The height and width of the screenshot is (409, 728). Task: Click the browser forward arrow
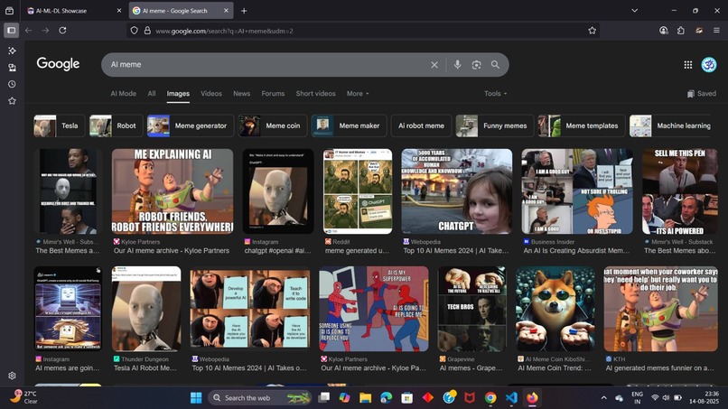pyautogui.click(x=45, y=31)
